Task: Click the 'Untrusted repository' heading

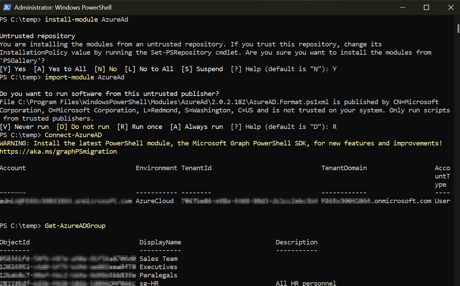Action: 38,36
